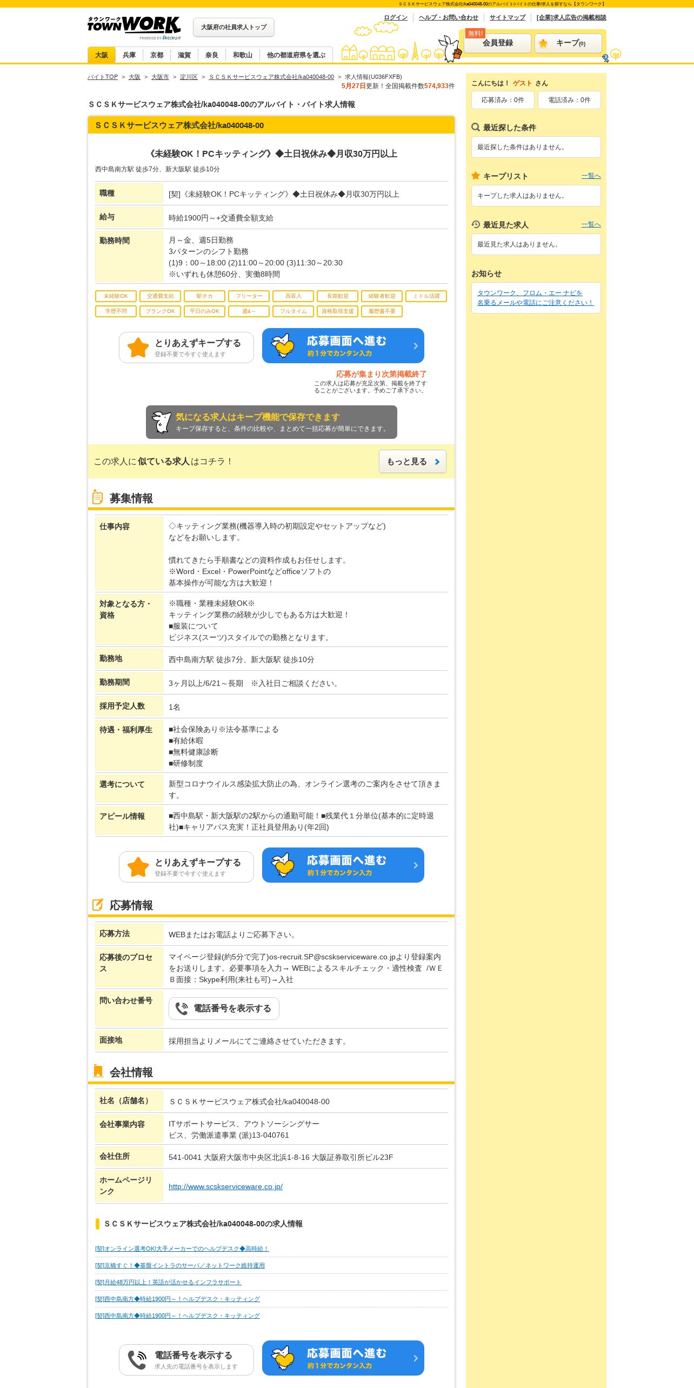The height and width of the screenshot is (1388, 694).
Task: Click the 資格取得支援 tag
Action: (337, 311)
